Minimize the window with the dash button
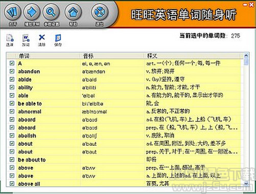Viewport: 256px width, 194px height. (245, 5)
